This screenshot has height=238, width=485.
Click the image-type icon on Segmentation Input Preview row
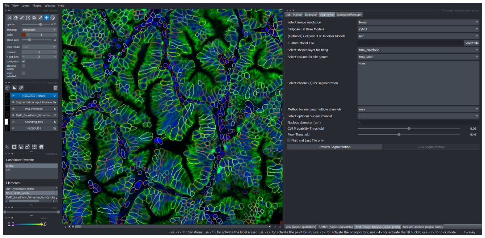55,102
